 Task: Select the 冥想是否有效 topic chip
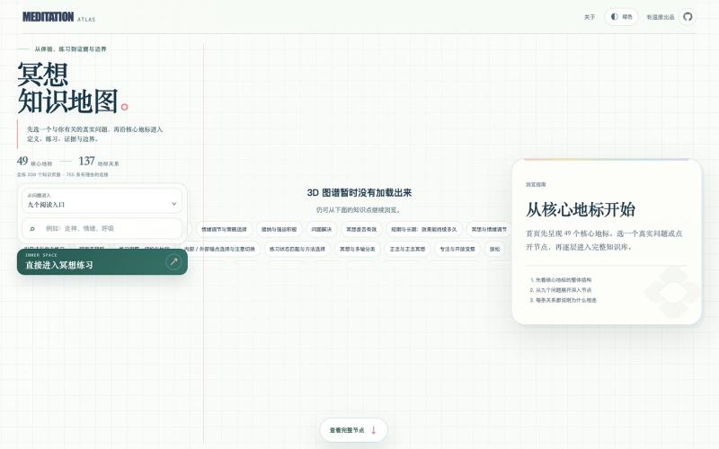point(361,229)
